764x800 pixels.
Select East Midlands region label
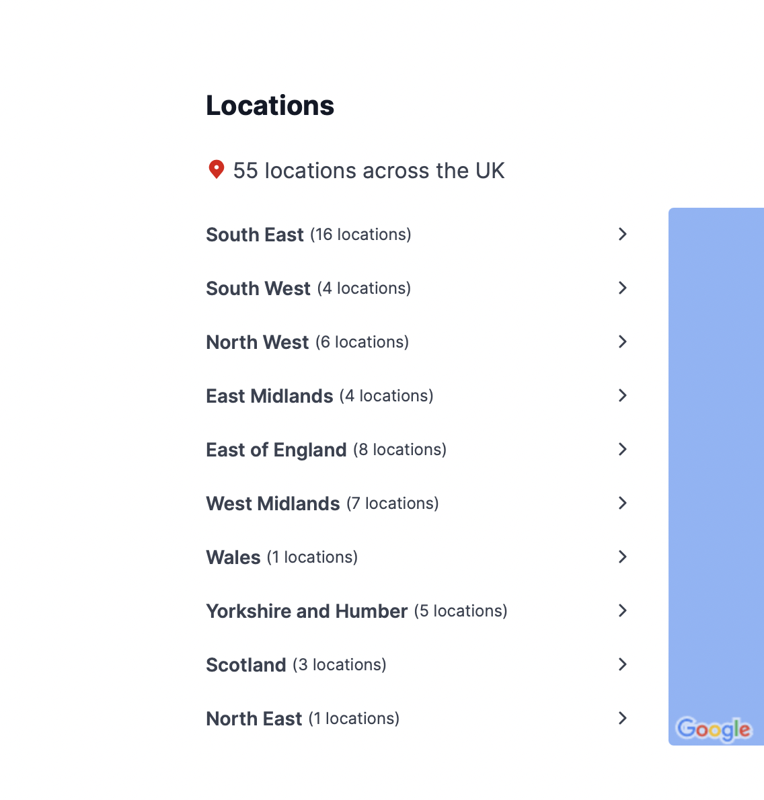(x=270, y=396)
